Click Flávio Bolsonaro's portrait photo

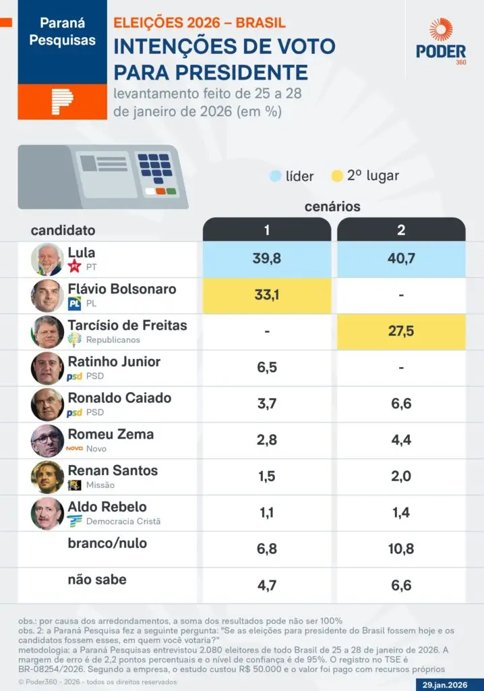(47, 296)
